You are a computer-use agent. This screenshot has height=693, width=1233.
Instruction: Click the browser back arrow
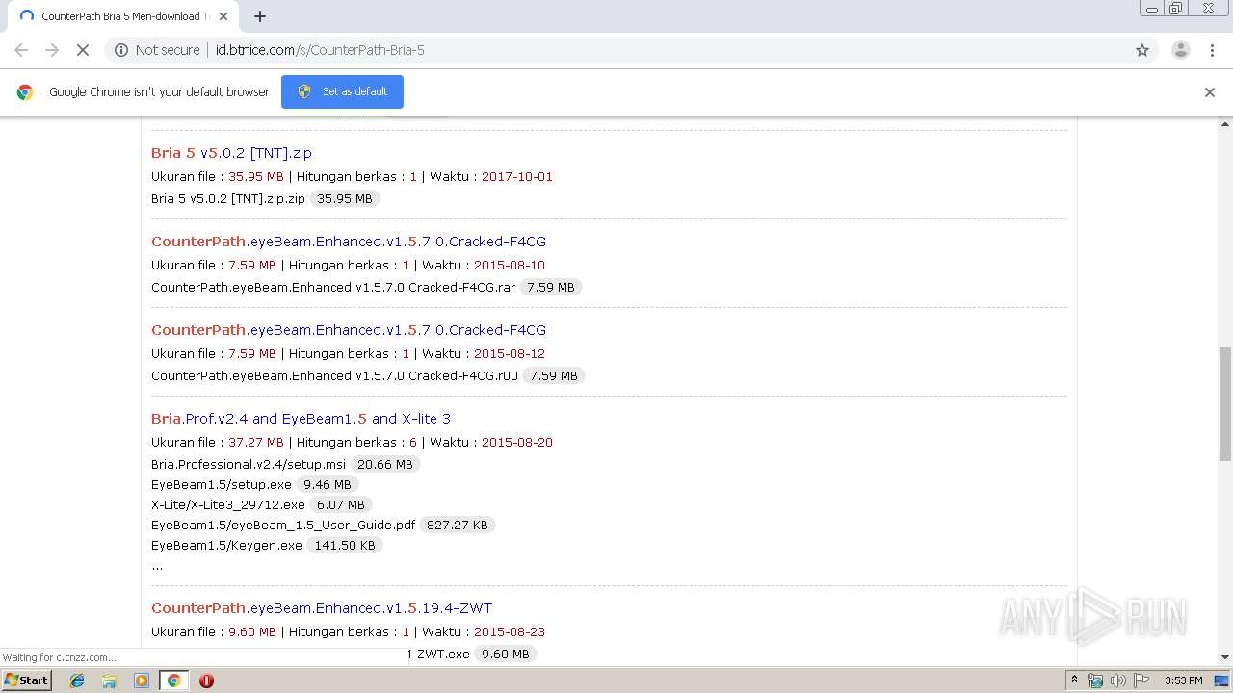pyautogui.click(x=21, y=50)
